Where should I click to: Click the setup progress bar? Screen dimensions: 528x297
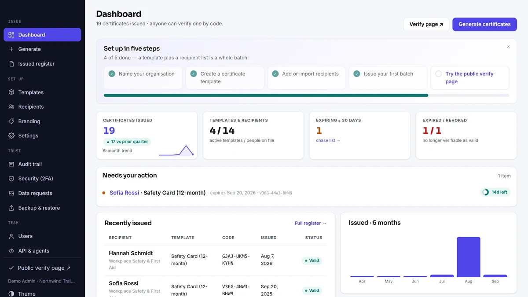(x=306, y=95)
